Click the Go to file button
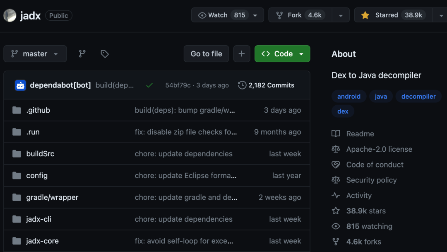This screenshot has width=447, height=252. pos(207,53)
